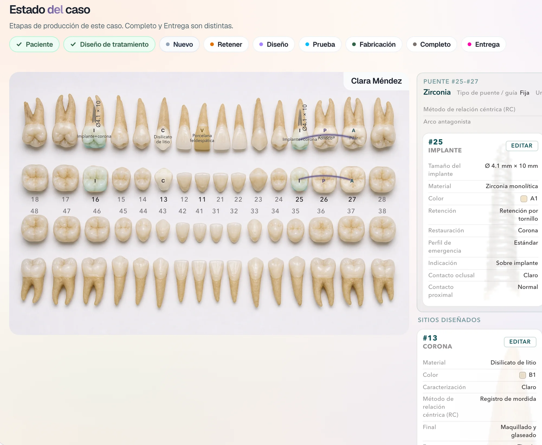Select tooth 26 pontic side view

325,124
